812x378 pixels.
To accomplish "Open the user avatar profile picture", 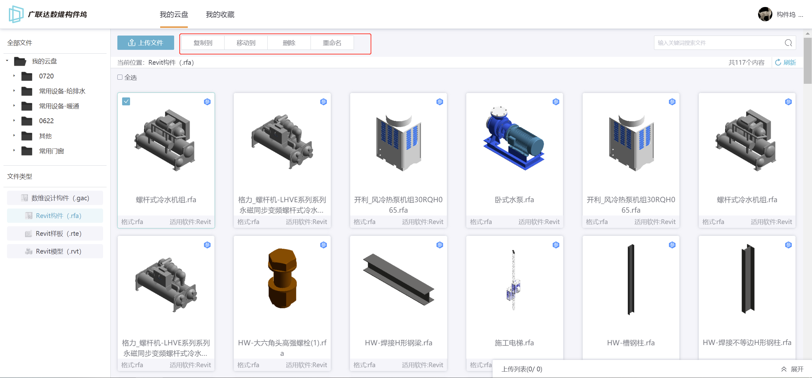I will tap(765, 14).
